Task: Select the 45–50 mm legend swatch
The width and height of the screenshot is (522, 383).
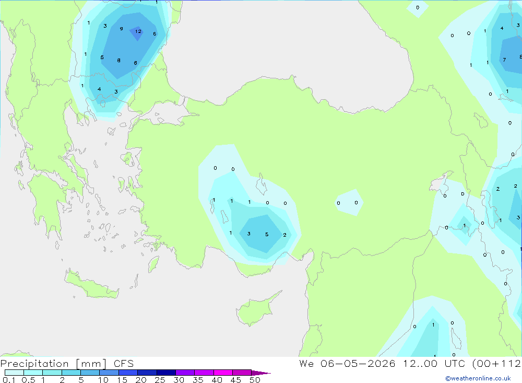Action: click(x=242, y=373)
